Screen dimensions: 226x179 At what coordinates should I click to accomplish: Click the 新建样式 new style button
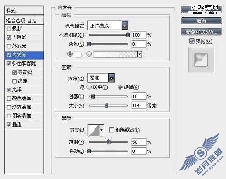pyautogui.click(x=202, y=32)
